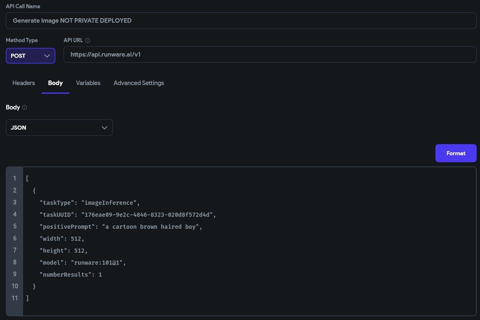This screenshot has height=320, width=480.
Task: Click line number 1 in gutter
Action: [15, 178]
